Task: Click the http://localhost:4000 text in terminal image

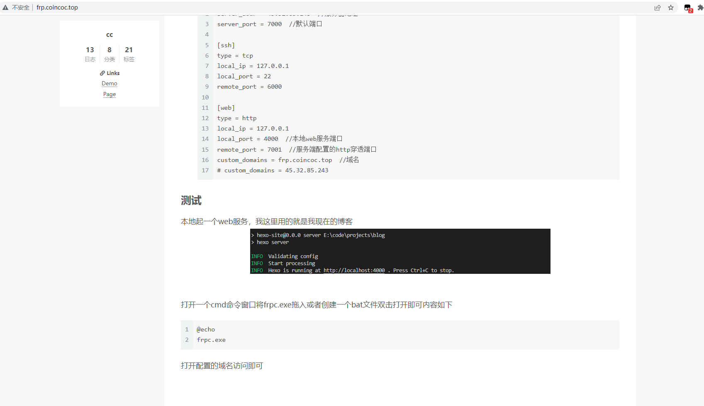Action: [354, 270]
